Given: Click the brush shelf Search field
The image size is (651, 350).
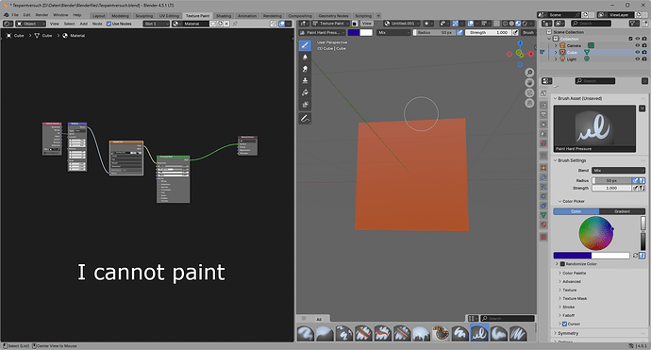Looking at the screenshot, I should tap(508, 319).
